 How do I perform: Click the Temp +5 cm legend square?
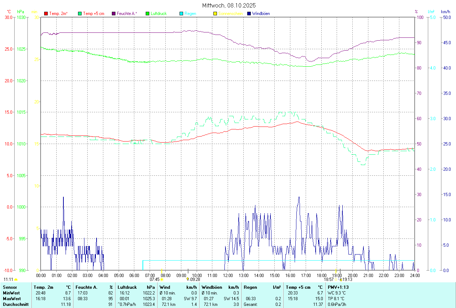click(80, 14)
